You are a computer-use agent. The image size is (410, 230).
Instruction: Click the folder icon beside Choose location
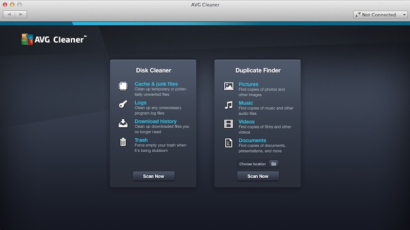pos(274,164)
